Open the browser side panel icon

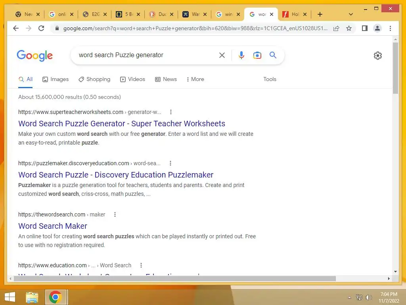coord(365,28)
